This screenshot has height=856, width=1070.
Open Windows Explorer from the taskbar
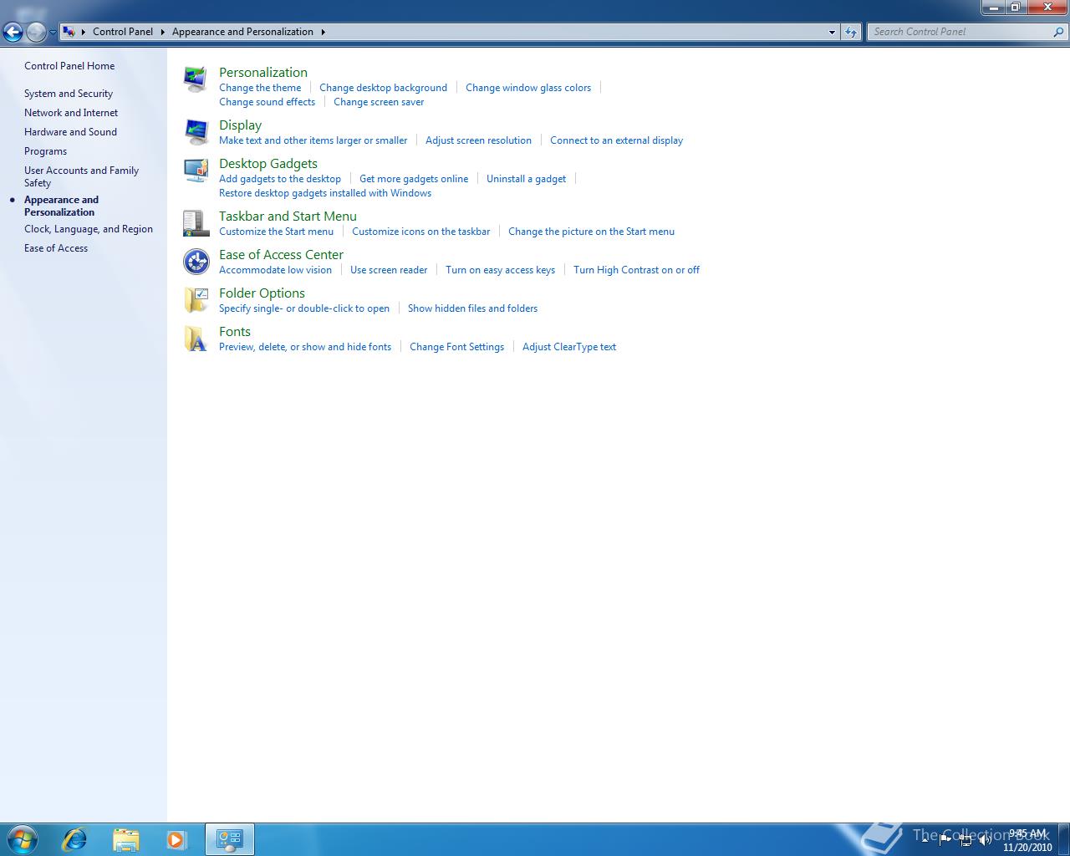(x=125, y=839)
